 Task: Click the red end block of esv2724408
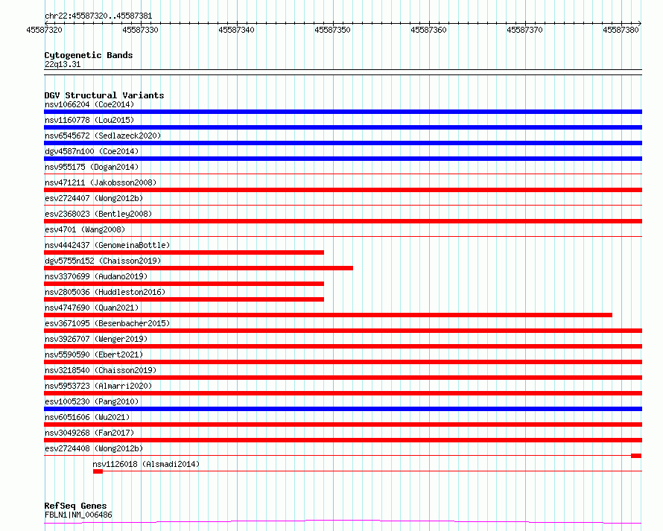pos(636,456)
